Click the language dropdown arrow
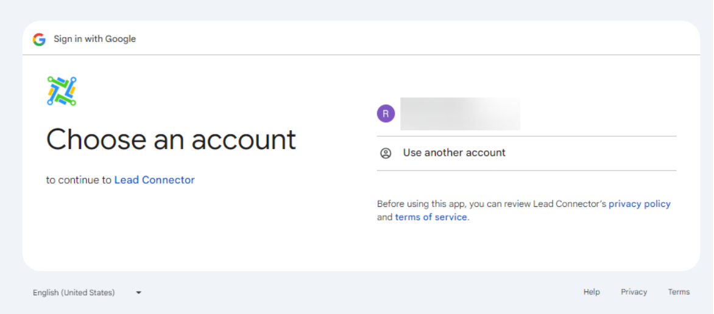Screen dimensions: 714x314 coord(139,293)
